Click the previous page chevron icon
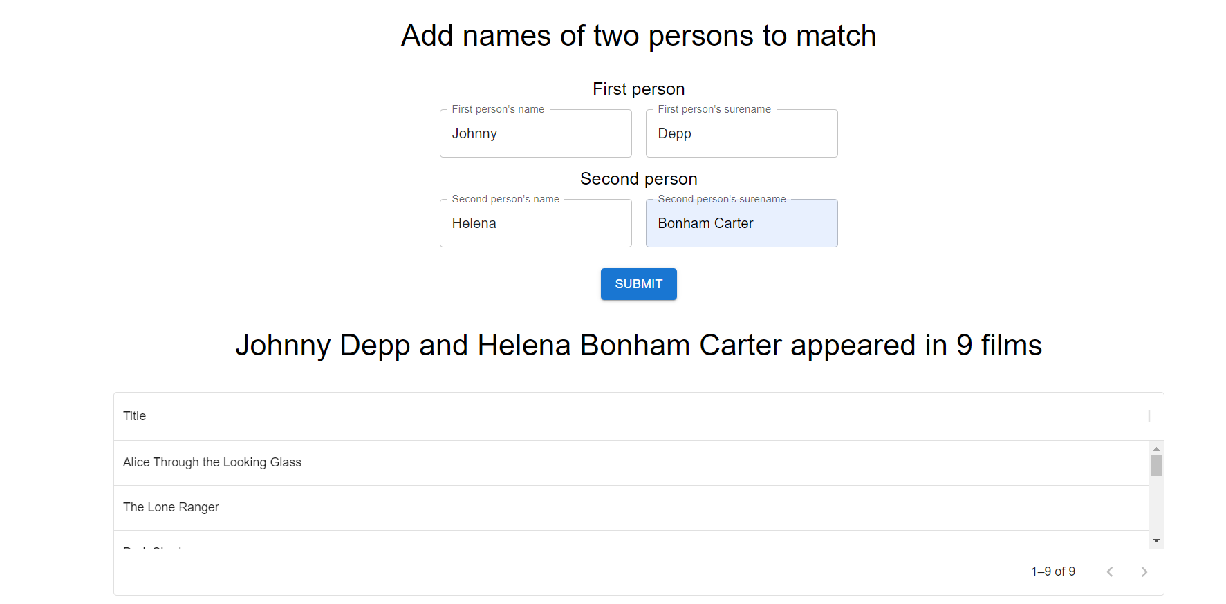Image resolution: width=1226 pixels, height=604 pixels. tap(1110, 572)
